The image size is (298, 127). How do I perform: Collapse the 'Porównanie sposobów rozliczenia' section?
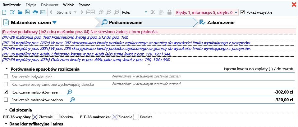(7, 69)
